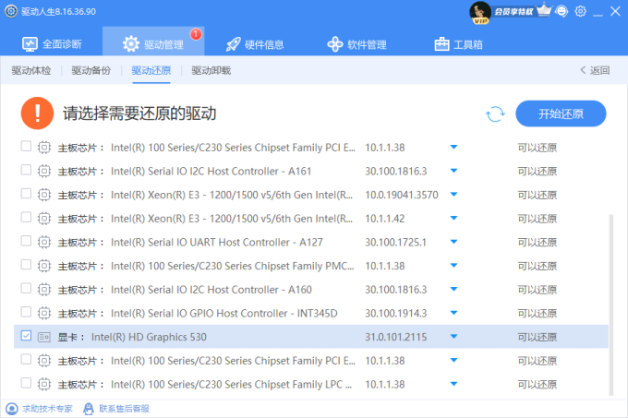
Task: Click the orange exclamation warning icon
Action: [37, 113]
